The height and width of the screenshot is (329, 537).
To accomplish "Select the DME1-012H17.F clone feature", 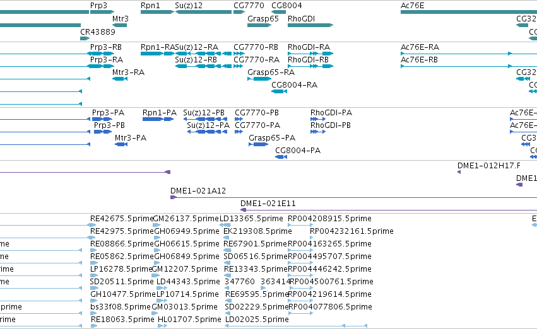I will [x=459, y=172].
